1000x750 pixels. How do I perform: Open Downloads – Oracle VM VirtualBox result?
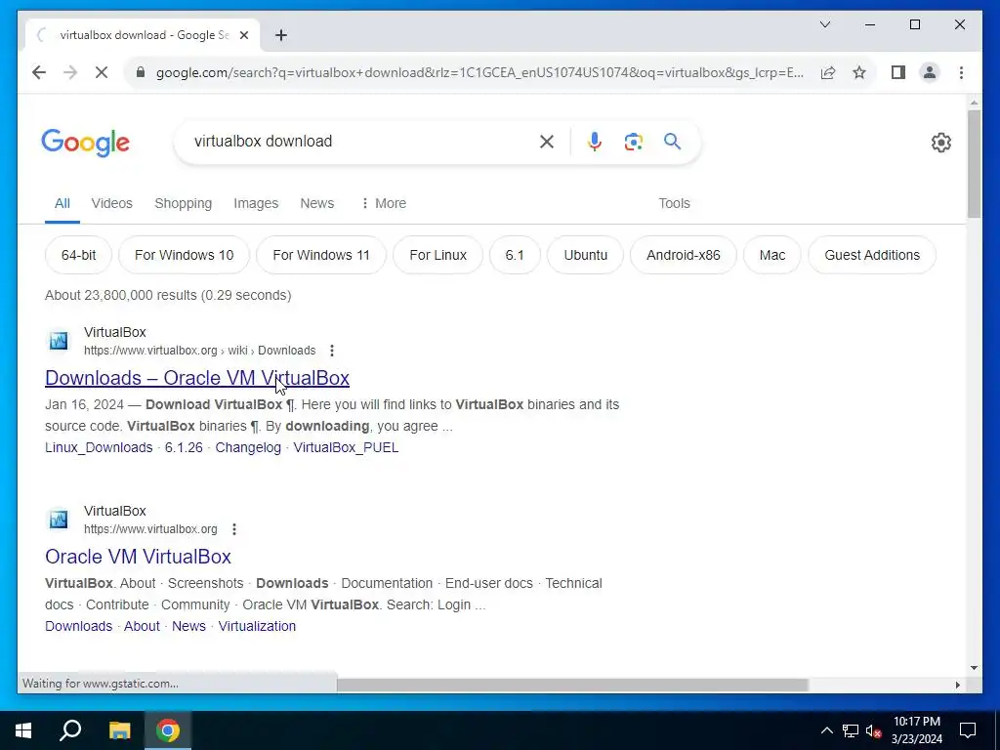[197, 378]
